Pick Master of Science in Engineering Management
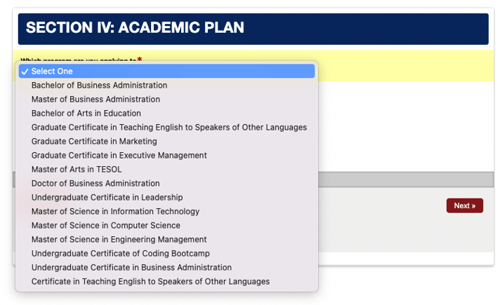Image resolution: width=502 pixels, height=305 pixels. click(166, 240)
